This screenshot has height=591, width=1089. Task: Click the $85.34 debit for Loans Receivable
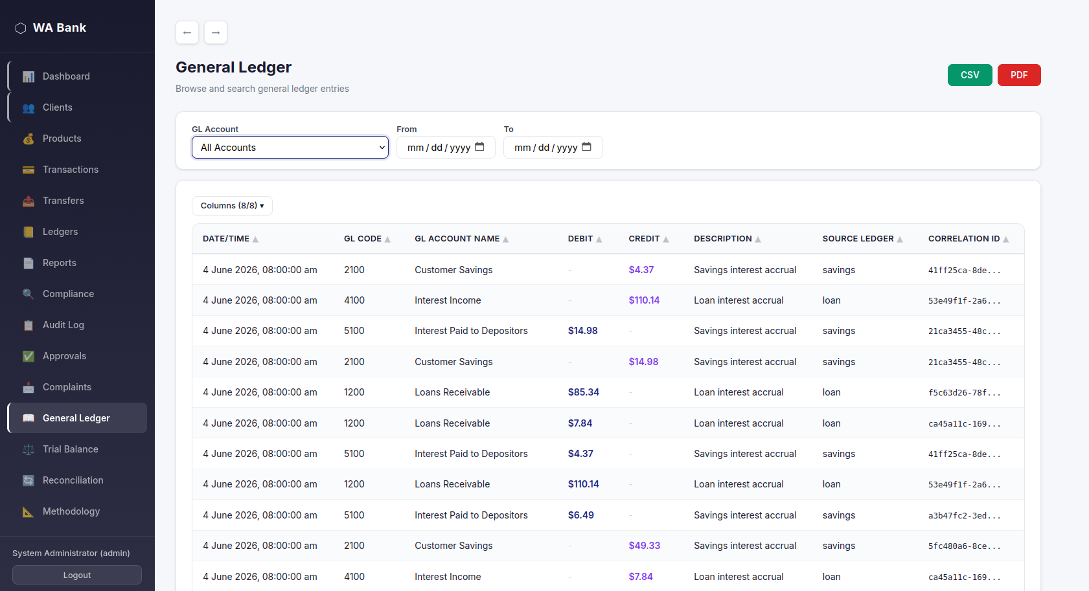coord(584,392)
